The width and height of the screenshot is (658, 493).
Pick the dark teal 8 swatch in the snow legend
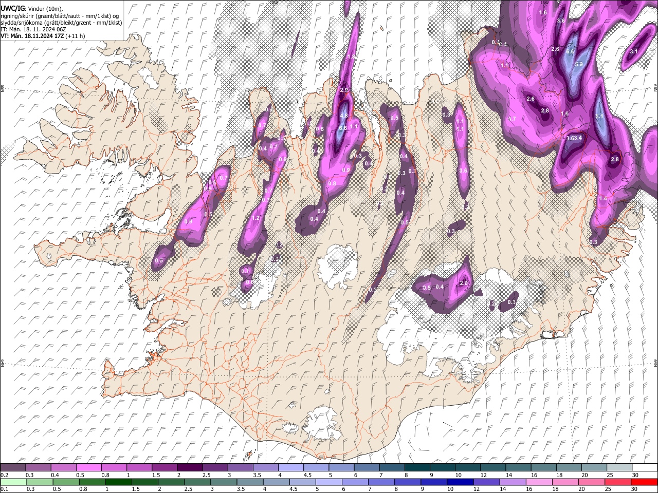coord(417,467)
